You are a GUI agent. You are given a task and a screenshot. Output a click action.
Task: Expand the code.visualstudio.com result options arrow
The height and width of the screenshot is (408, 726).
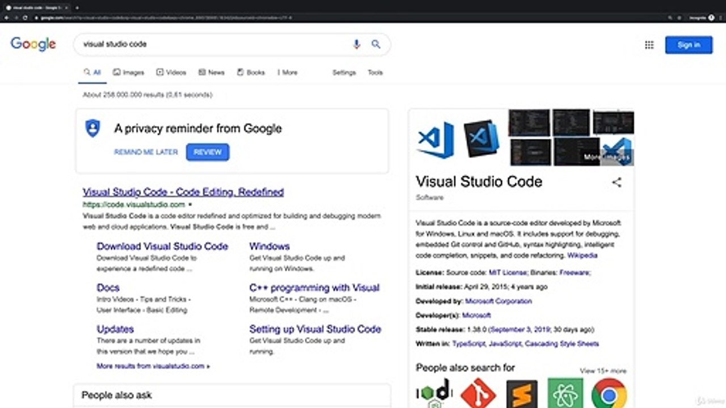point(190,205)
